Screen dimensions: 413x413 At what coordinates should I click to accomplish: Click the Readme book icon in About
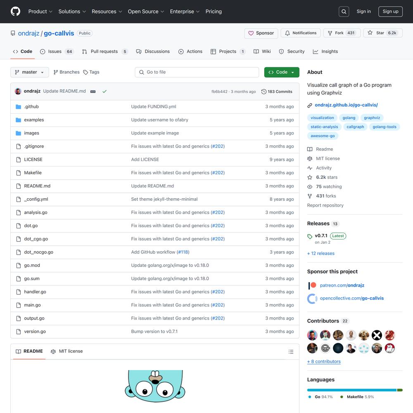tap(310, 150)
